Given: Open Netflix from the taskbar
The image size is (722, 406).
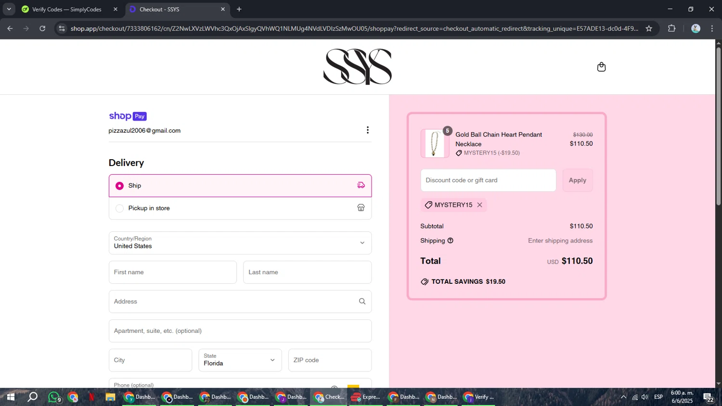Looking at the screenshot, I should tap(91, 397).
